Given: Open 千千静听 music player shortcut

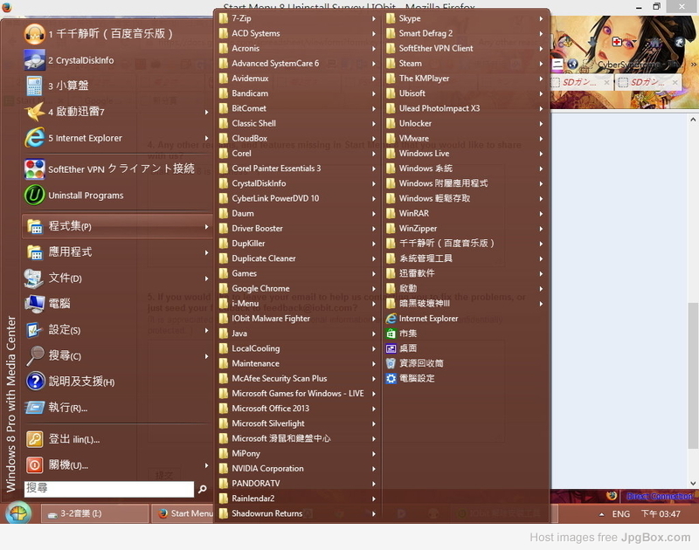Looking at the screenshot, I should 34,34.
